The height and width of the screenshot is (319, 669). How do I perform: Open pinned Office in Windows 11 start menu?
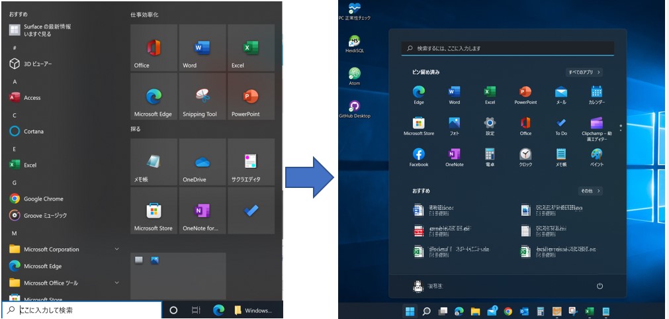point(525,126)
